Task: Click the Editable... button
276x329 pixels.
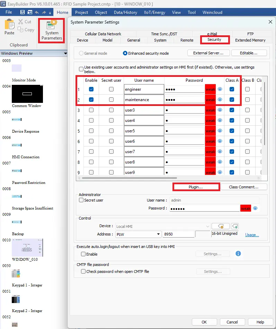Action: (x=249, y=53)
